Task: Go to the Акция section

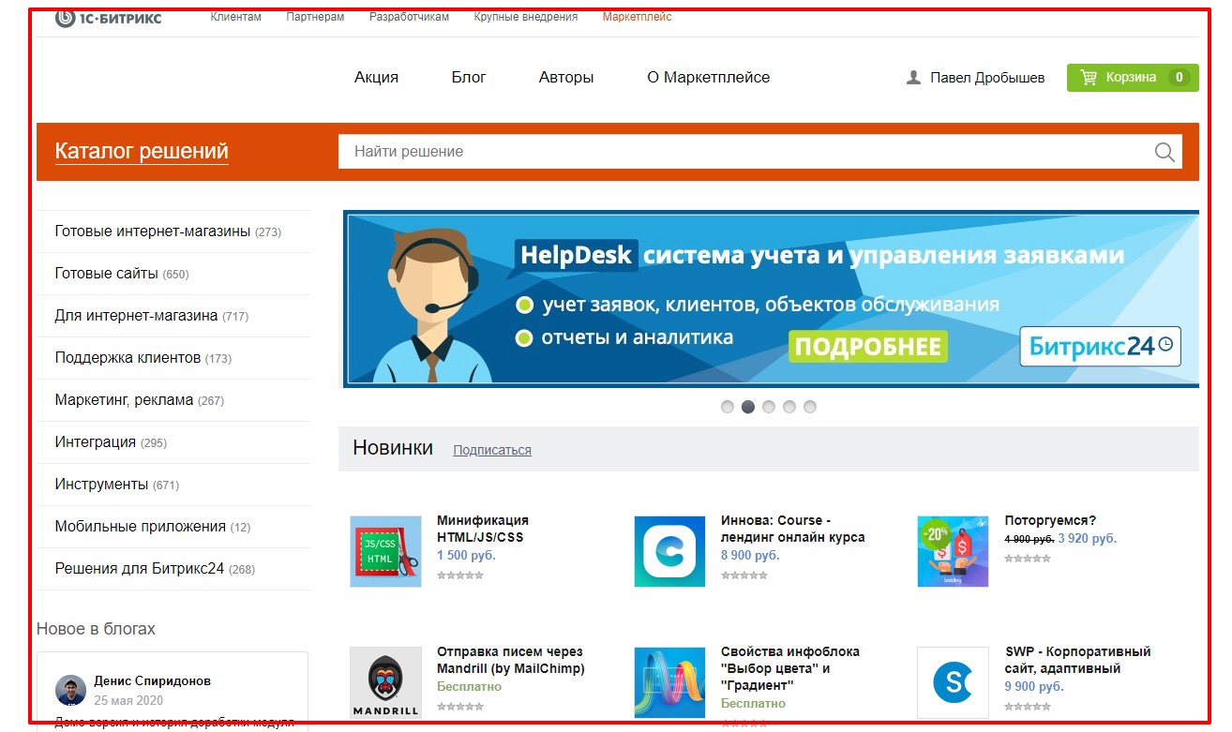Action: coord(376,78)
